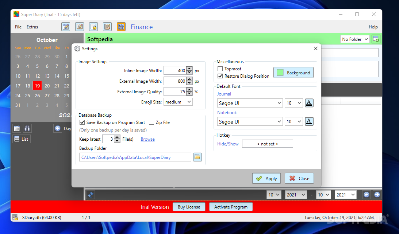399x234 pixels.
Task: Open the contacts address book icon
Action: coord(107,27)
